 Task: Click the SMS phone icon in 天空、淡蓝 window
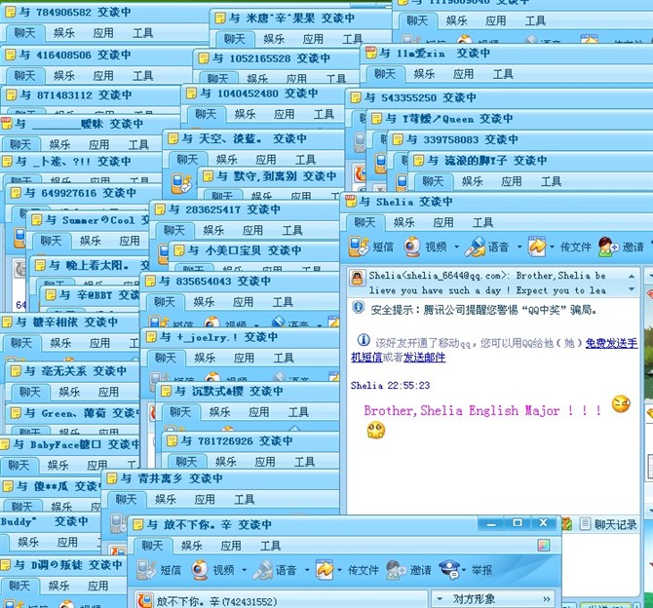181,183
